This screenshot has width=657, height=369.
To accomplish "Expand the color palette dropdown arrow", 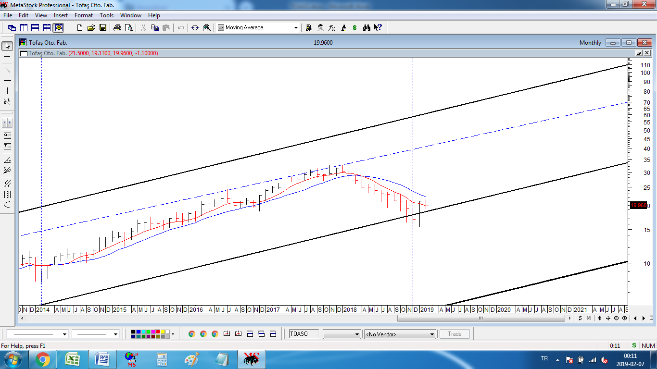I will [173, 334].
